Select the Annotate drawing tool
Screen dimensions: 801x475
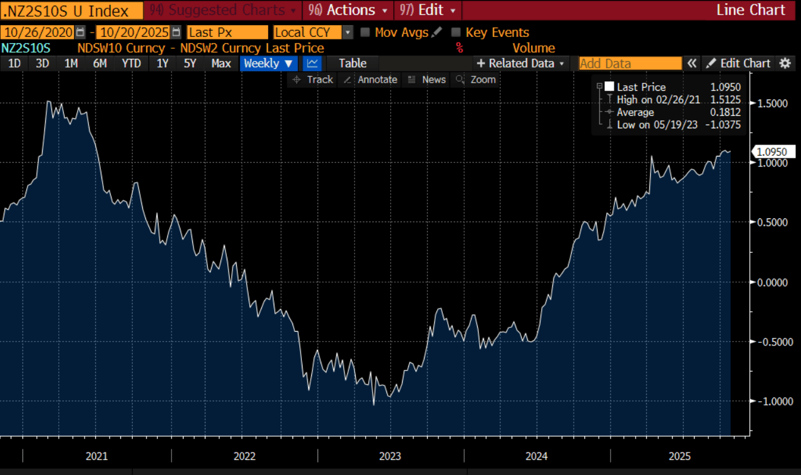tap(371, 79)
